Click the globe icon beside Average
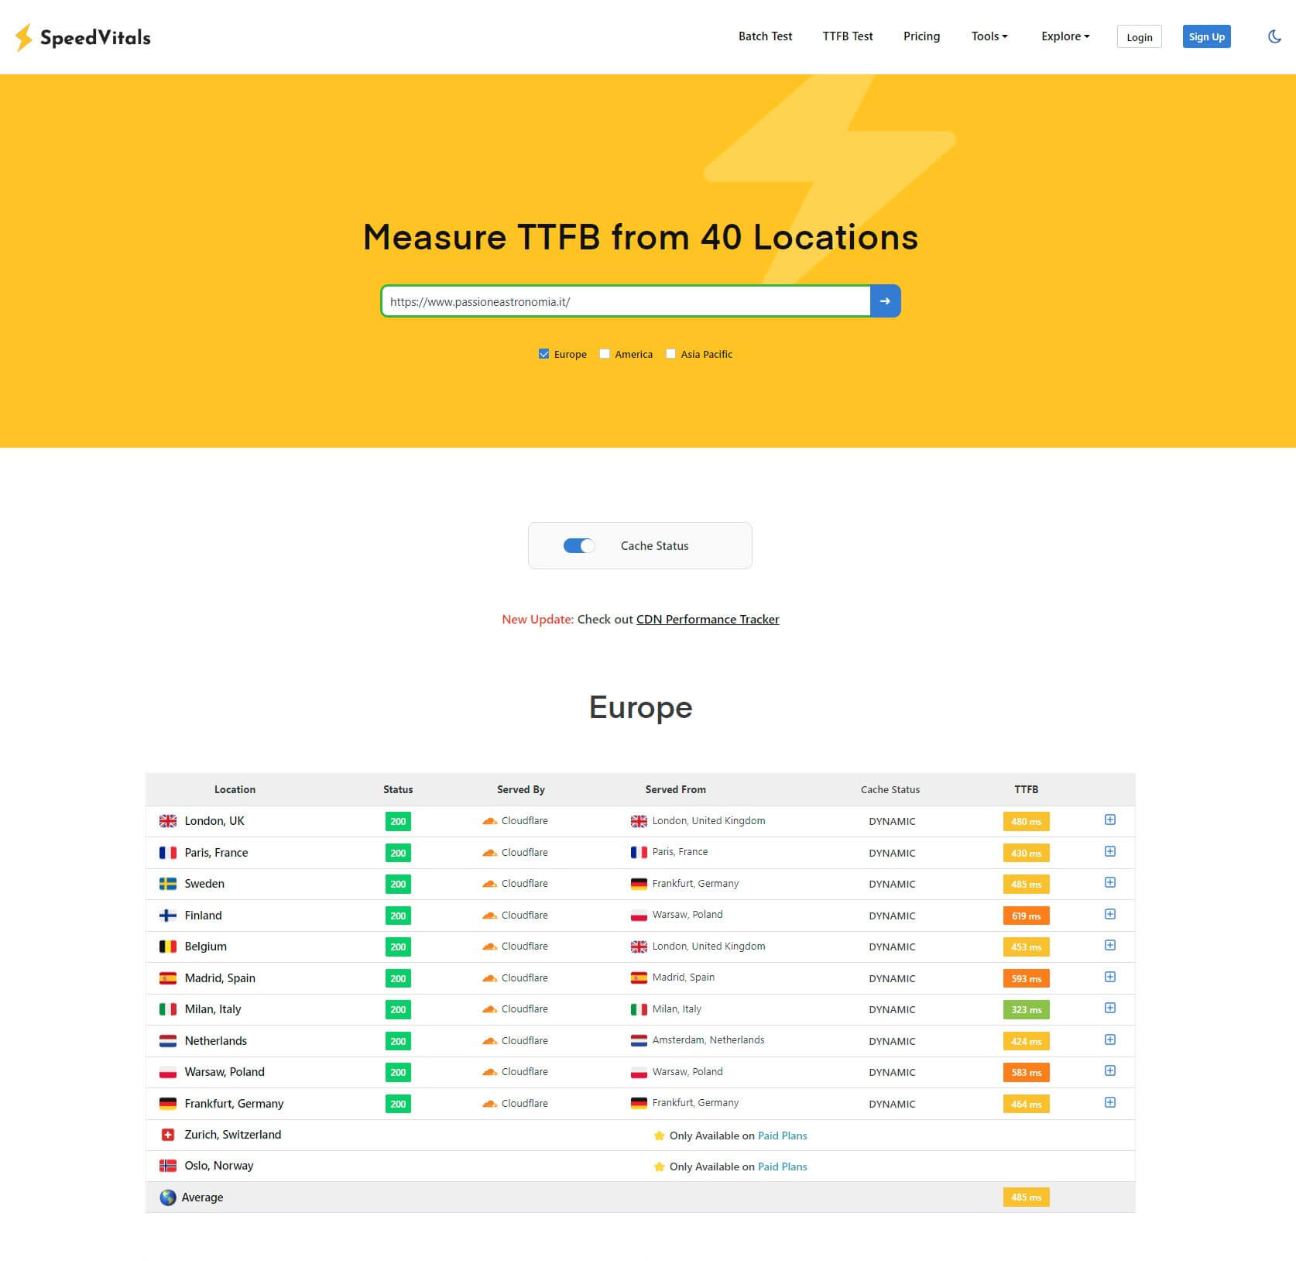Viewport: 1296px width, 1261px height. pos(168,1197)
